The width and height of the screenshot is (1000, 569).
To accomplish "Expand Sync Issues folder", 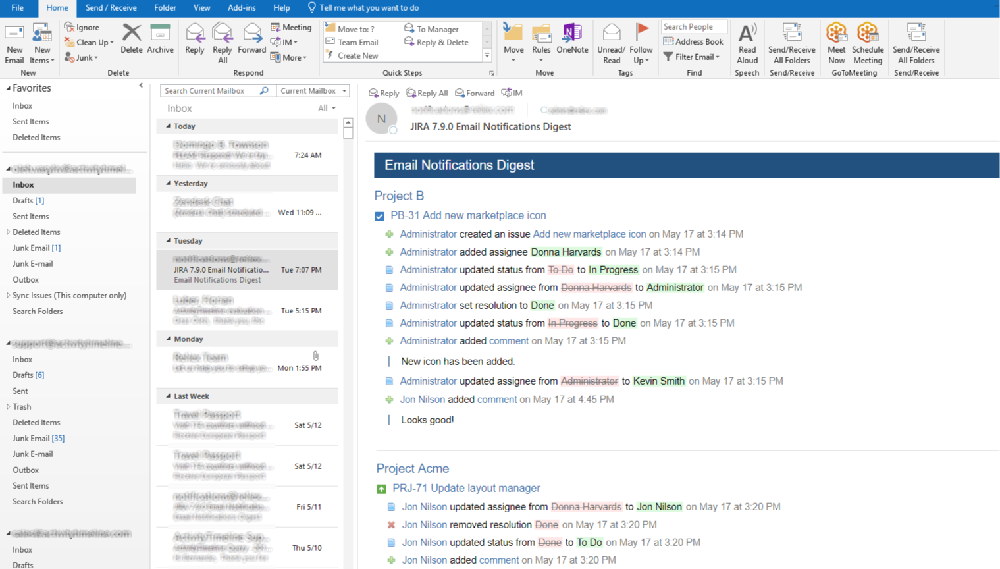I will tap(8, 295).
